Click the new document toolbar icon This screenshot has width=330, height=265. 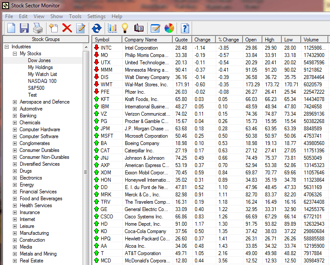[11, 28]
